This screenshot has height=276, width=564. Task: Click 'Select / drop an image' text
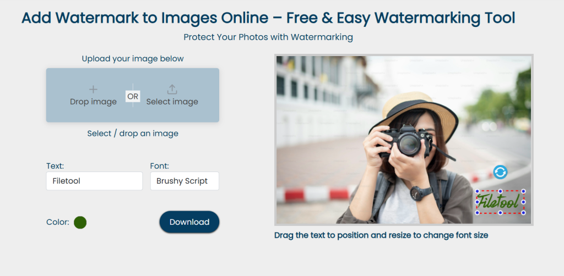click(x=133, y=134)
